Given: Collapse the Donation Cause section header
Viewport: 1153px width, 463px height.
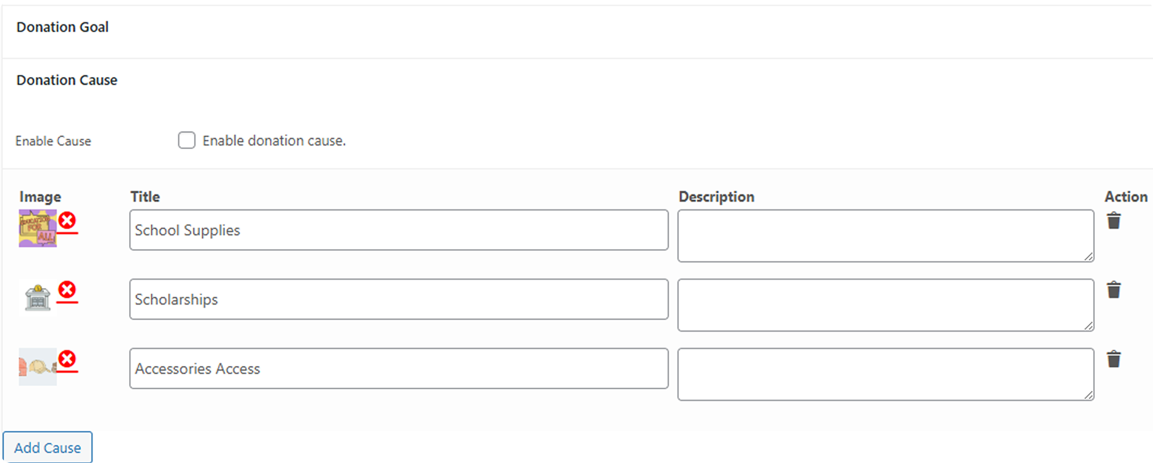Looking at the screenshot, I should pos(67,80).
